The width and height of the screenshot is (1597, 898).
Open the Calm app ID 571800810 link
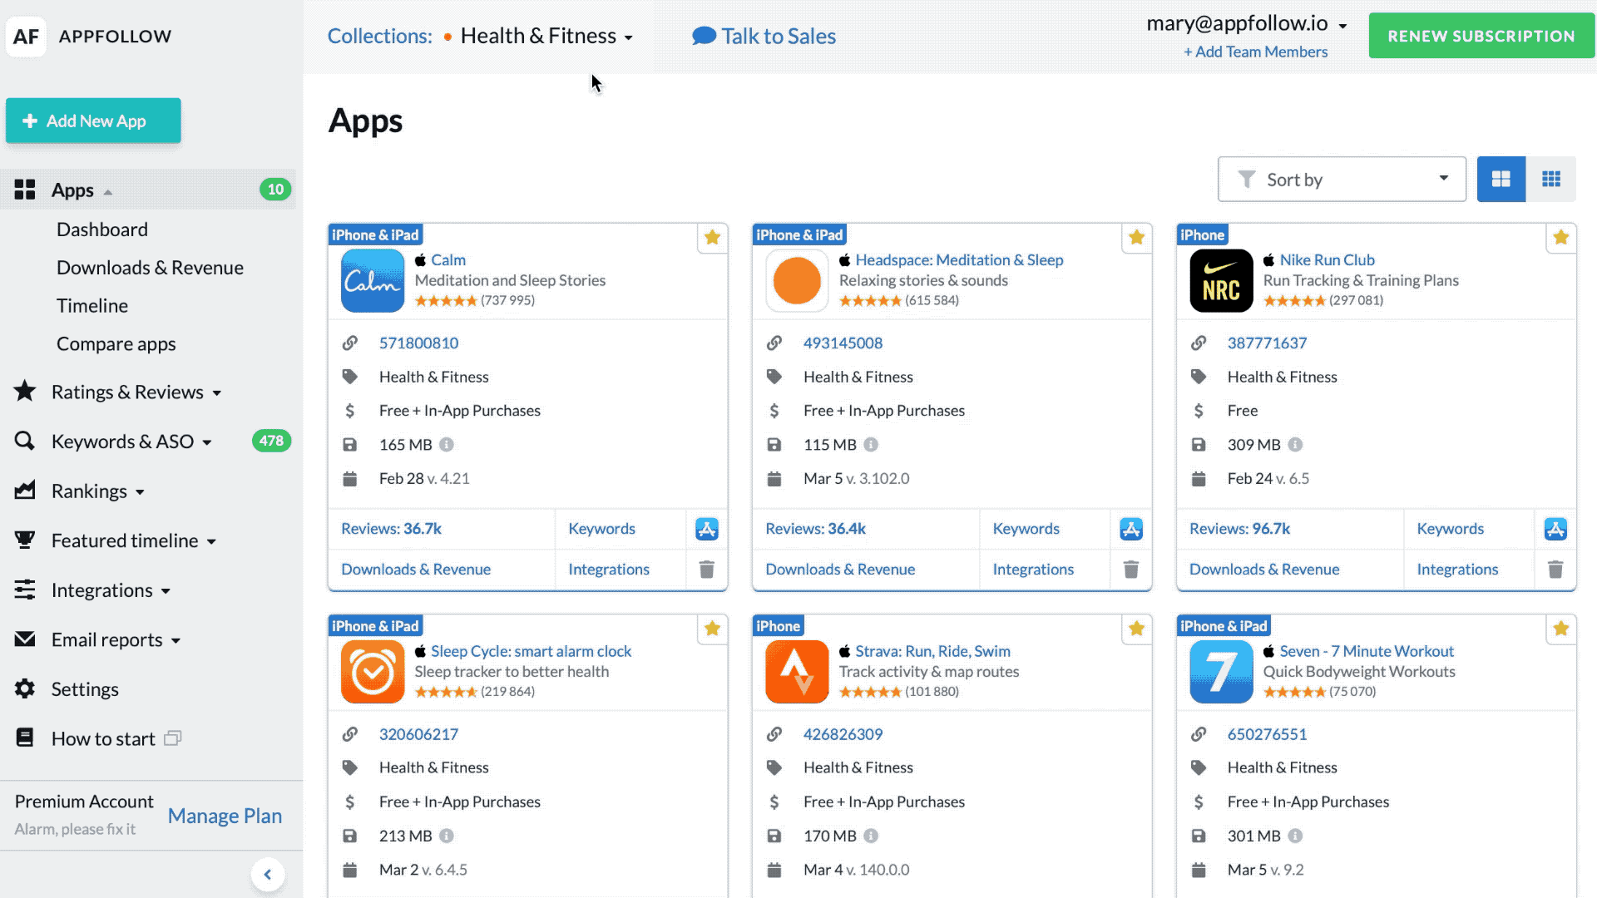(418, 343)
